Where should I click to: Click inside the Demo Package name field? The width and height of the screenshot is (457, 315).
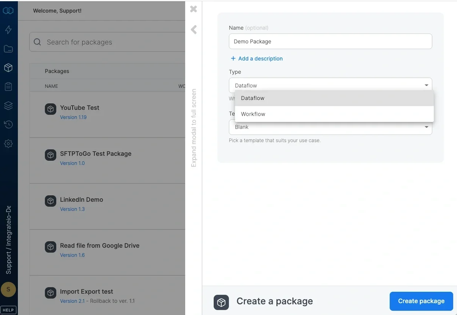(330, 41)
